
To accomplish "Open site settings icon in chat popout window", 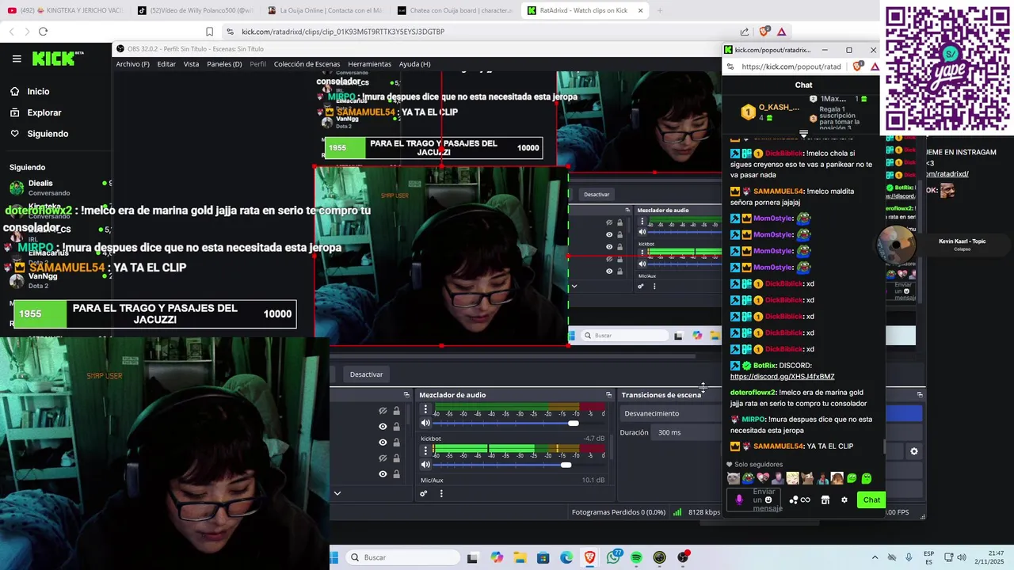I will pyautogui.click(x=730, y=66).
